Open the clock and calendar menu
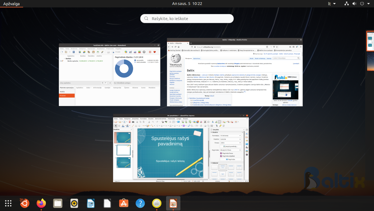The width and height of the screenshot is (374, 211). tap(187, 4)
